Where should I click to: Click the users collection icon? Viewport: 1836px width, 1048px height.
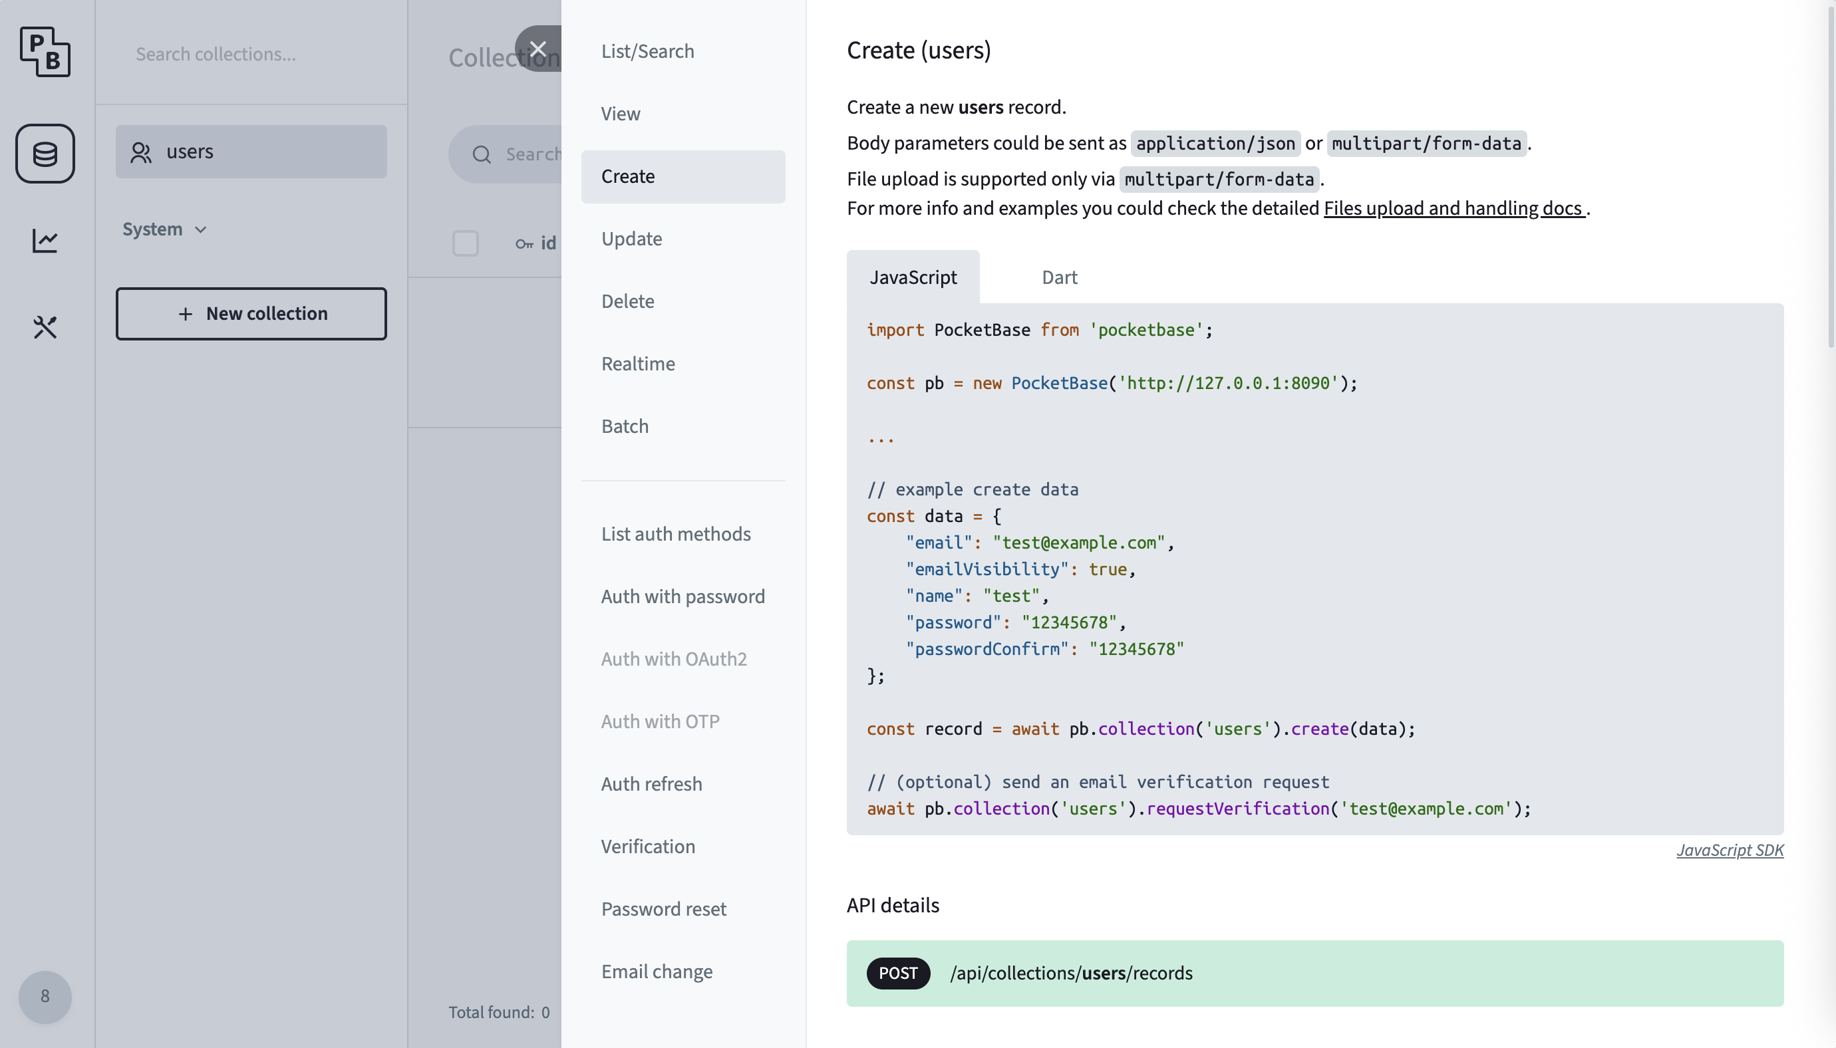pos(141,152)
